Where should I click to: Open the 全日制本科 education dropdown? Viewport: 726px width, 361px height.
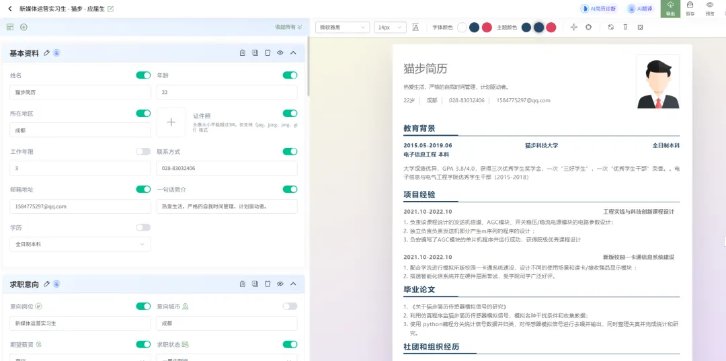(x=80, y=244)
